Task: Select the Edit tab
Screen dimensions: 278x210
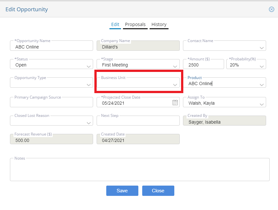Action: coord(115,24)
